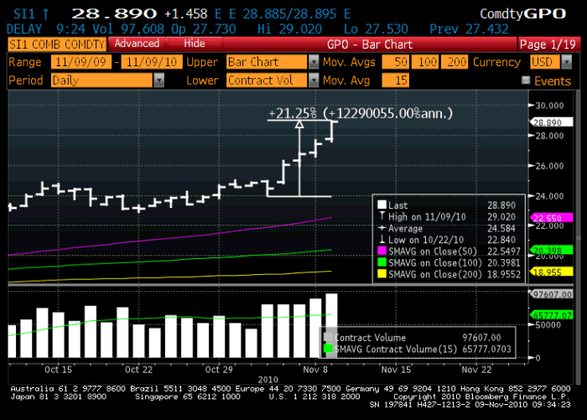Screen dimensions: 587x420
Task: Edit the 200 moving average field
Action: pyautogui.click(x=455, y=62)
